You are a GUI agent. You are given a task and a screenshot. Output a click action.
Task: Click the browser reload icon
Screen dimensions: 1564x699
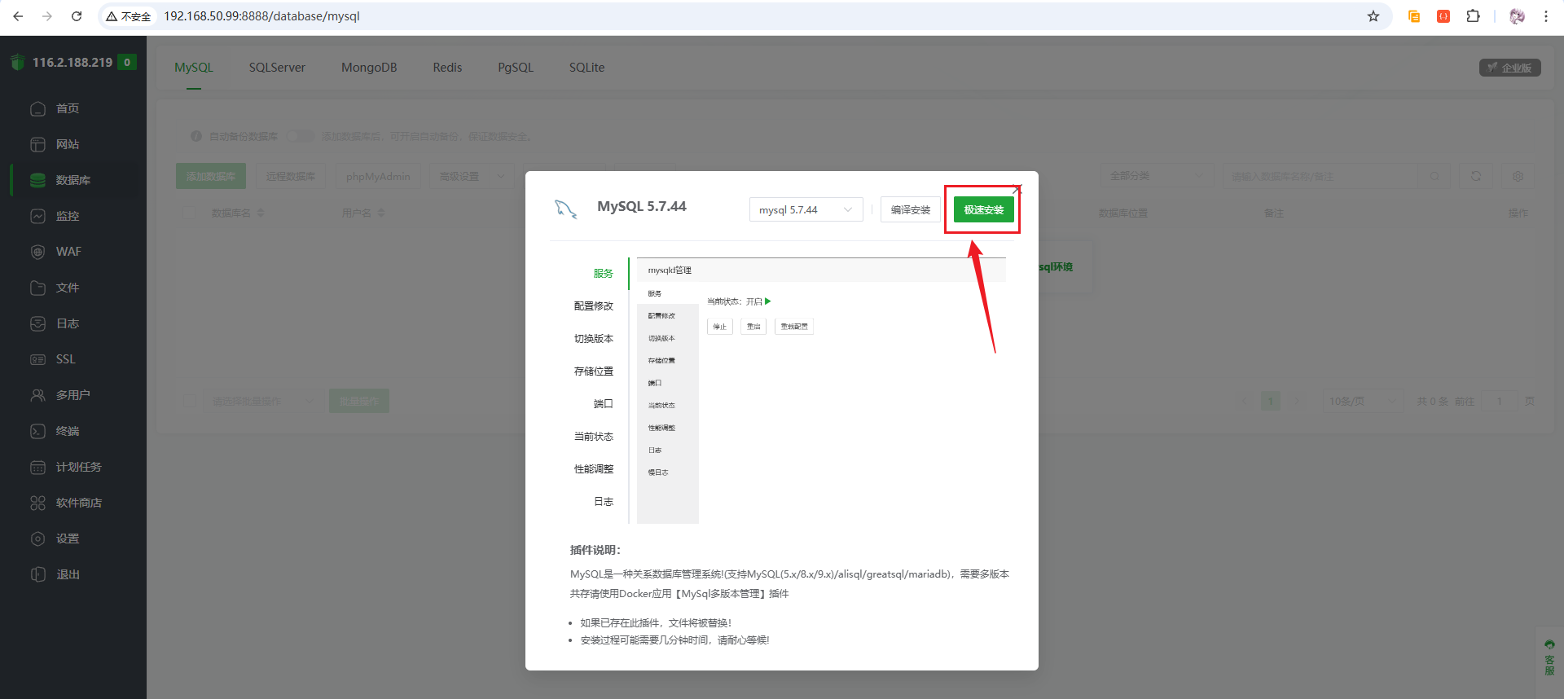coord(77,16)
